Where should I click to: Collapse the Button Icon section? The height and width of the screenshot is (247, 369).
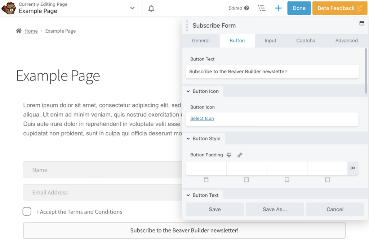[203, 91]
